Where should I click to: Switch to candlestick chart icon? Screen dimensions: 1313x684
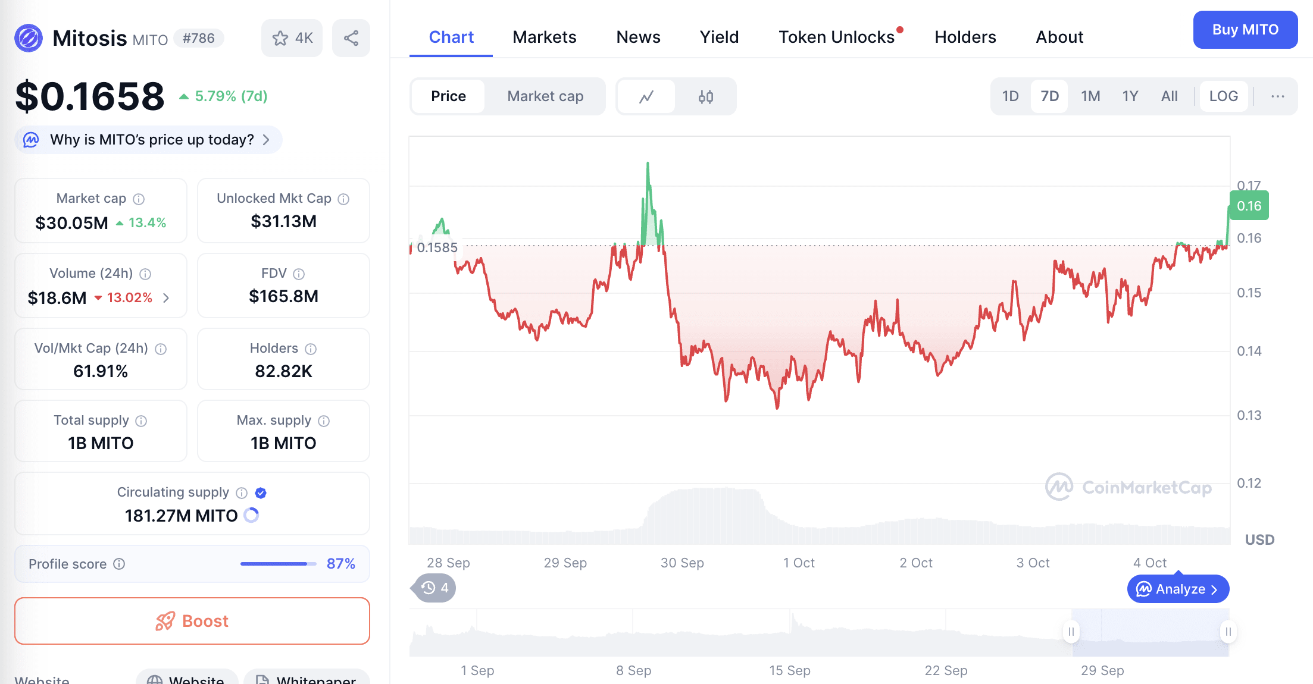click(706, 96)
